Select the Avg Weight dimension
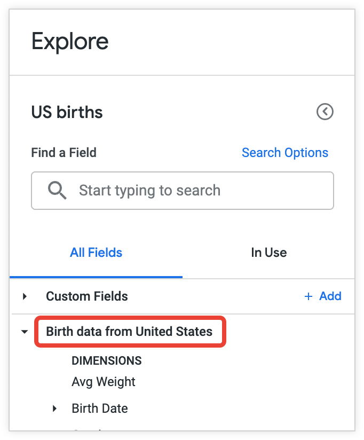 104,382
